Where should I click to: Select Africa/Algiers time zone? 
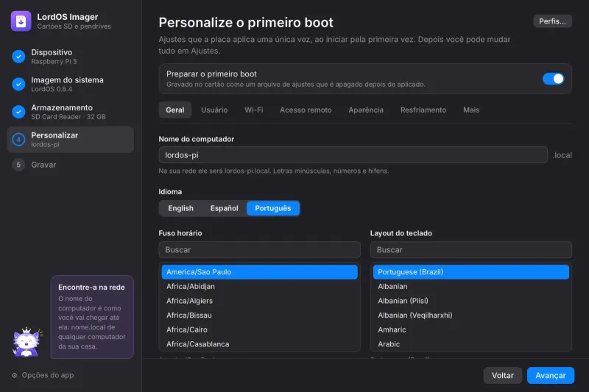260,301
